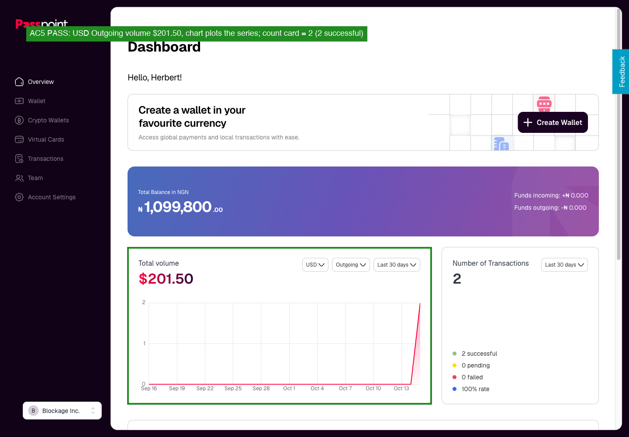Open Number of Transactions Last 30 days dropdown

pos(564,265)
